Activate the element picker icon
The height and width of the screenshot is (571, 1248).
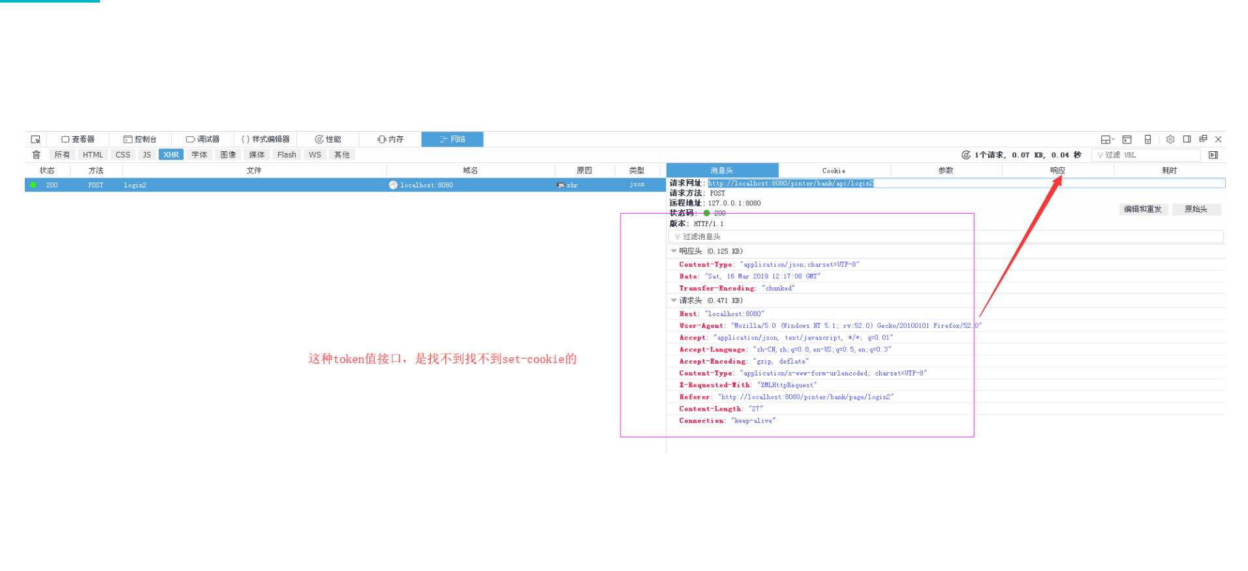pyautogui.click(x=36, y=139)
